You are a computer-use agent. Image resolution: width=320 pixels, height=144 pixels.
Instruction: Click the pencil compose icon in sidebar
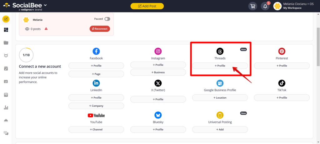point(6,19)
